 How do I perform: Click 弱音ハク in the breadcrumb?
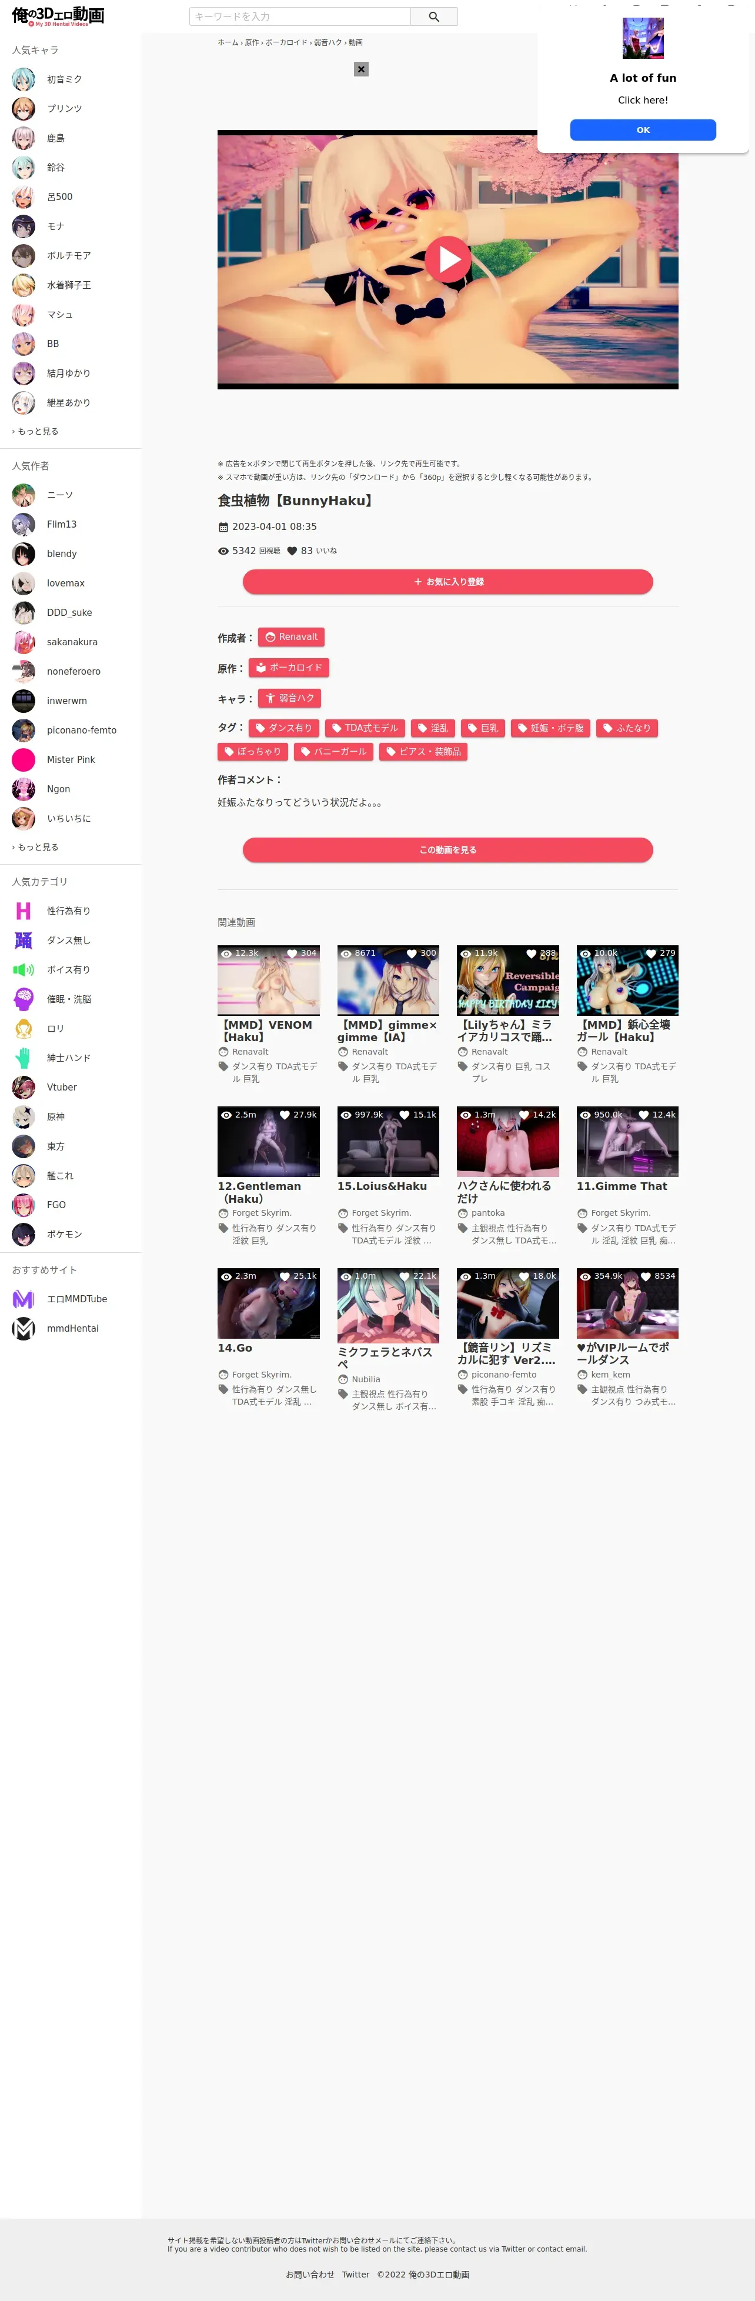coord(328,42)
